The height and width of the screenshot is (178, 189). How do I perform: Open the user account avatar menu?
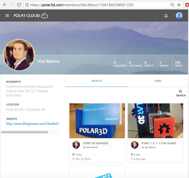click(x=179, y=16)
